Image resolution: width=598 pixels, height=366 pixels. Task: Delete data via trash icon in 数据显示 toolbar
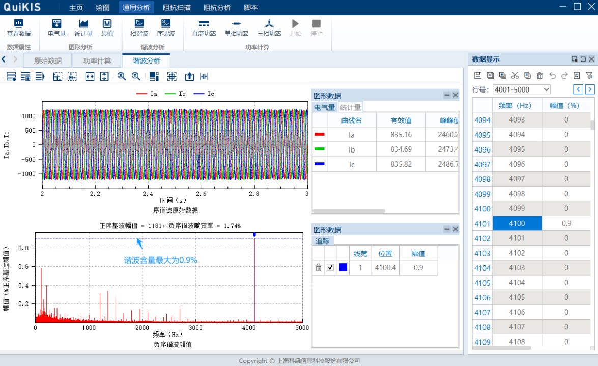pyautogui.click(x=539, y=75)
